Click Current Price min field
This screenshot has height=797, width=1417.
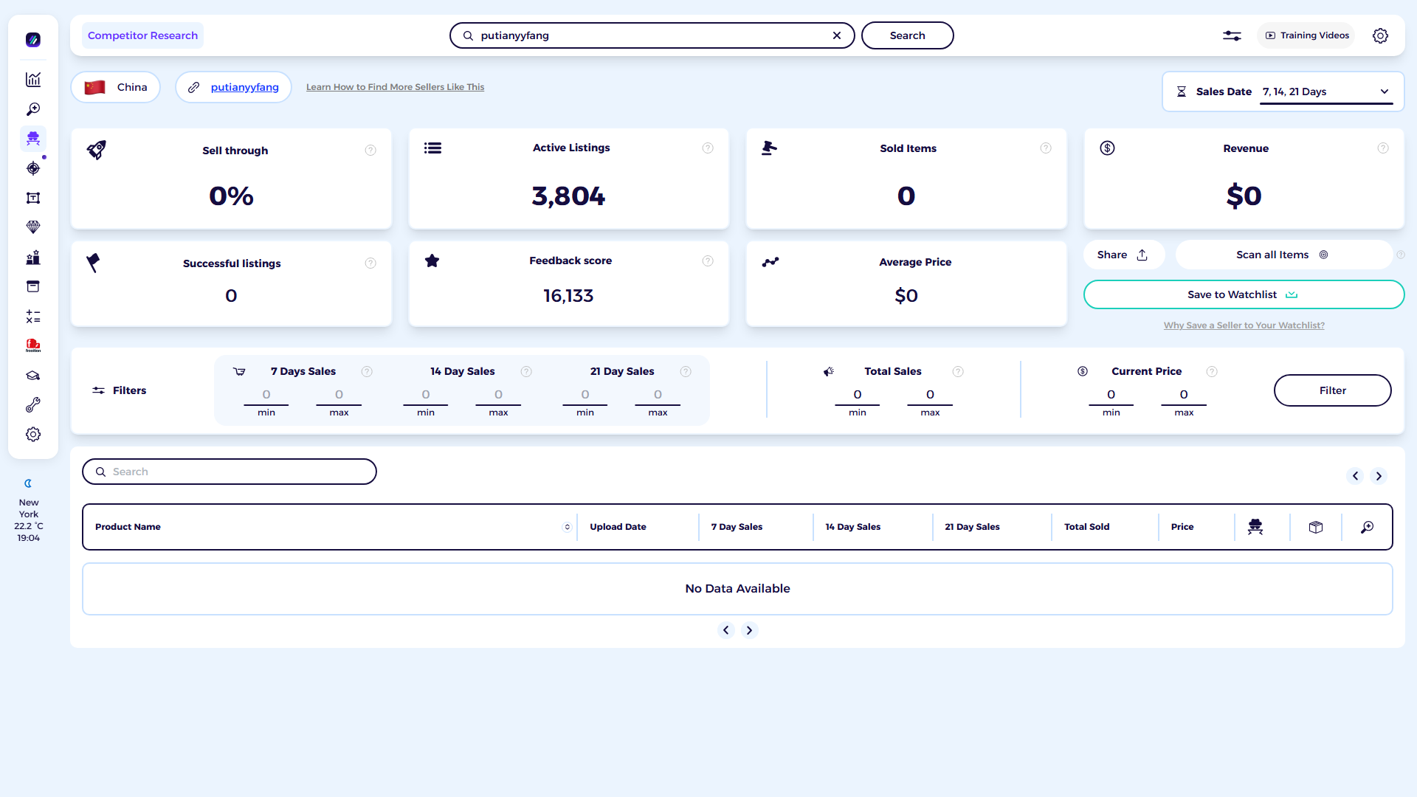click(1111, 396)
